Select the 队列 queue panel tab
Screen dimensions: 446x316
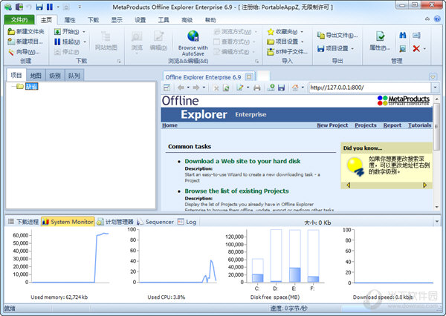(74, 76)
